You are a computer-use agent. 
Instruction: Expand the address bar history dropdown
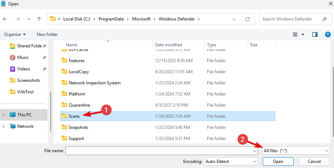tap(234, 19)
